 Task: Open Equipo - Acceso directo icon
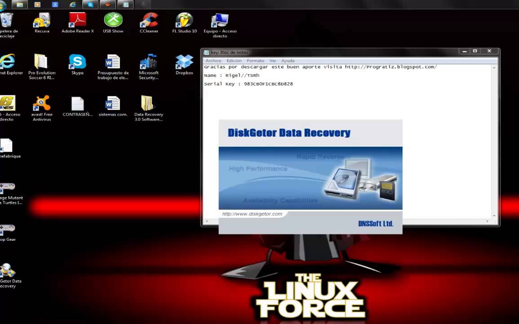(x=220, y=25)
